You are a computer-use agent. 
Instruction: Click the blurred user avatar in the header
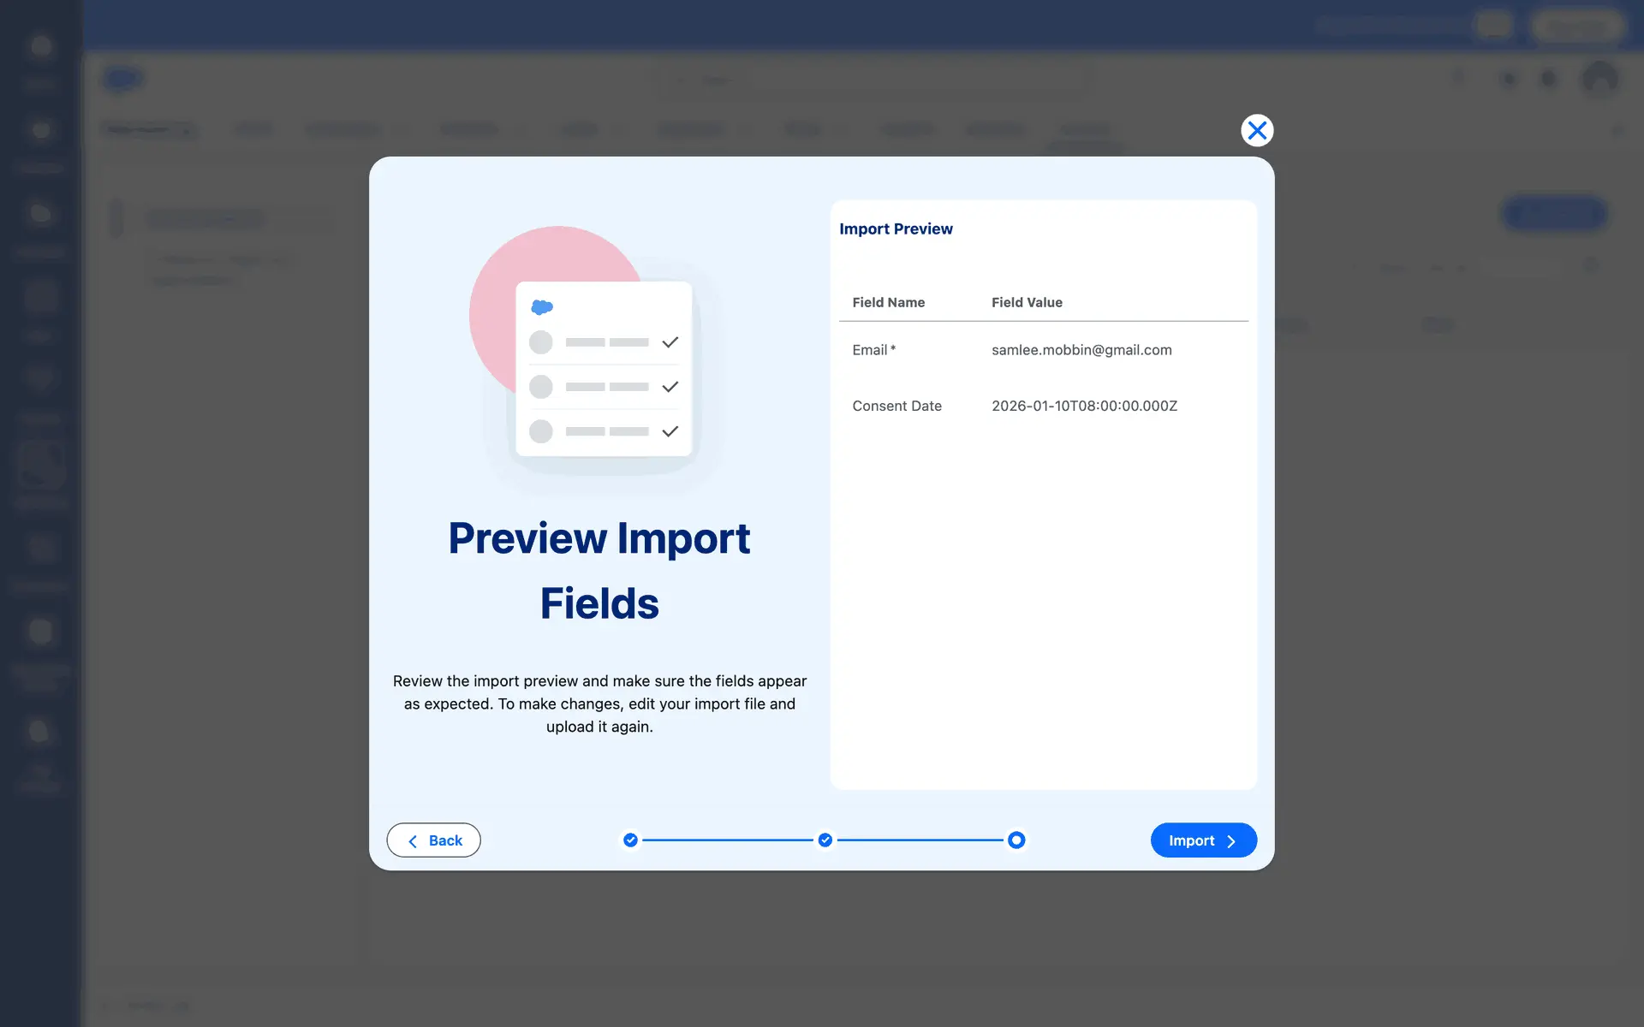point(1599,79)
